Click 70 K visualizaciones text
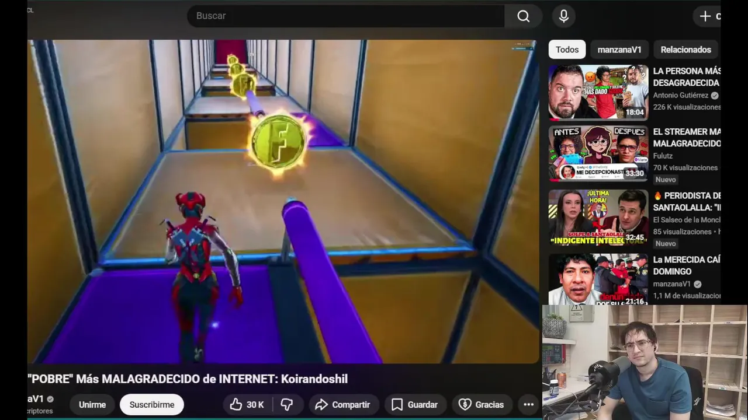The image size is (748, 420). tap(685, 168)
